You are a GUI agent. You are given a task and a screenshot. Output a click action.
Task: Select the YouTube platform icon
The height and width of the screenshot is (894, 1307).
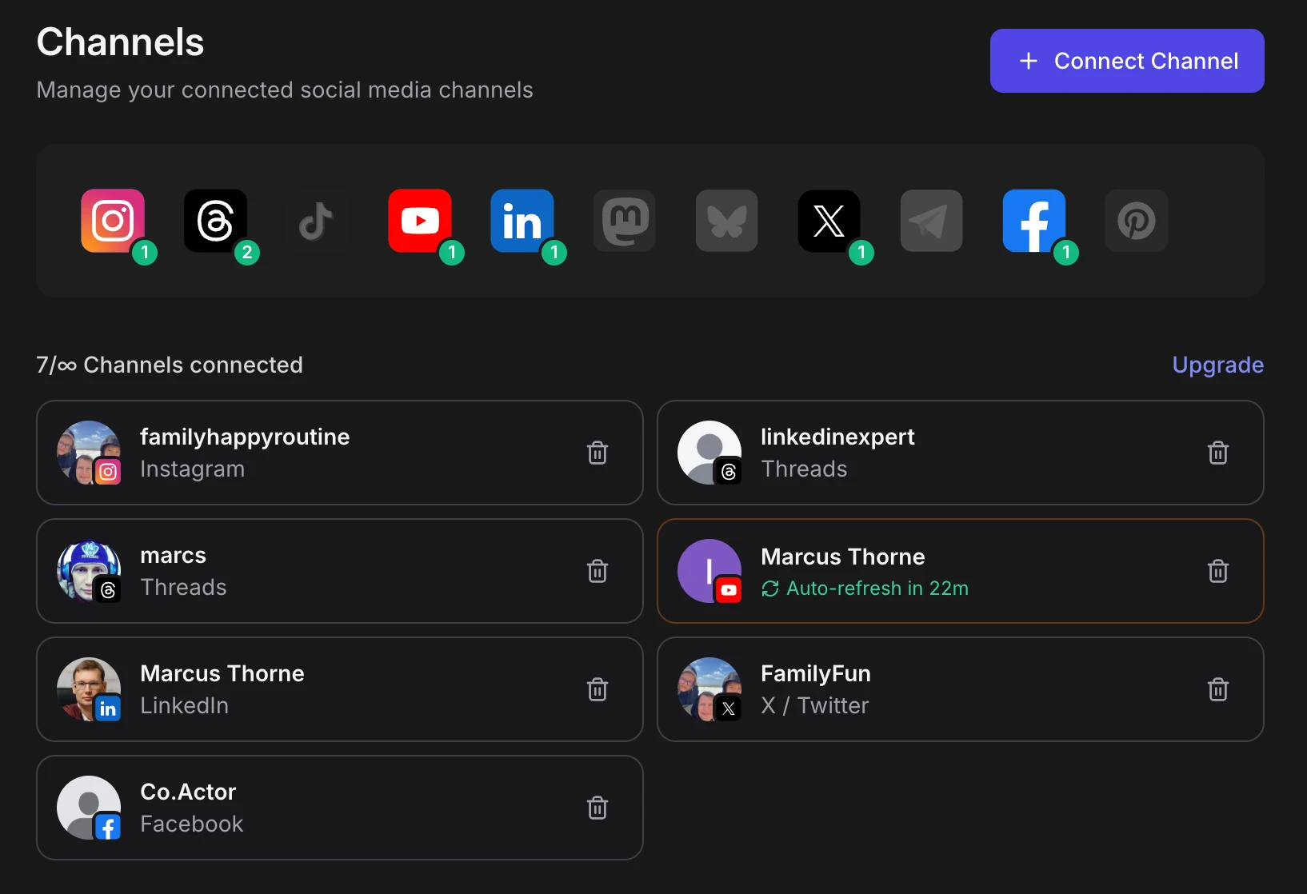click(x=420, y=221)
